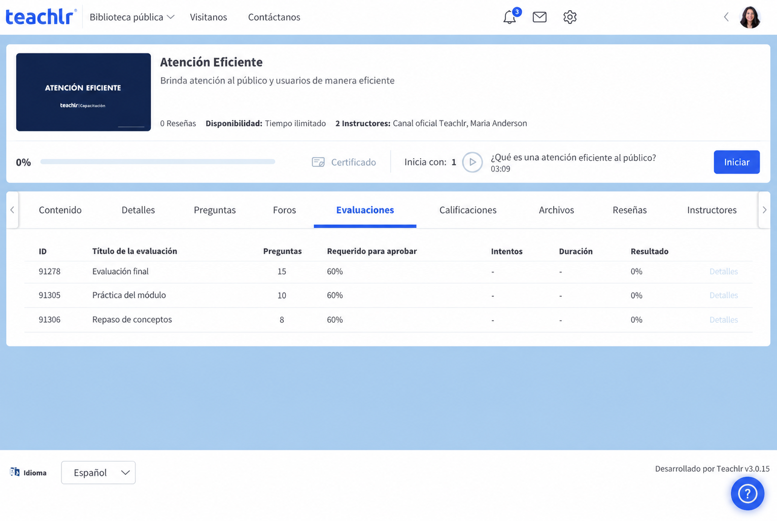
Task: Open the blue help question-mark button
Action: coord(748,494)
